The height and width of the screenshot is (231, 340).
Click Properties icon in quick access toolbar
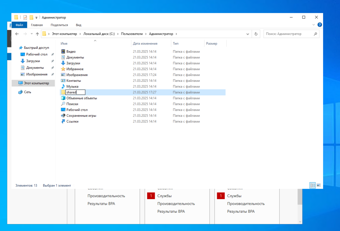click(25, 17)
